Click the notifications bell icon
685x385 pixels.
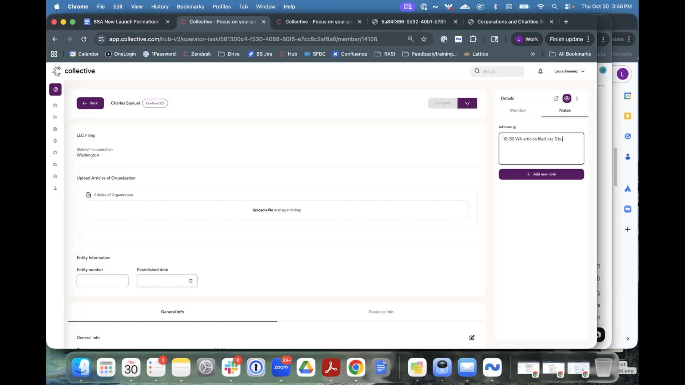pos(540,72)
